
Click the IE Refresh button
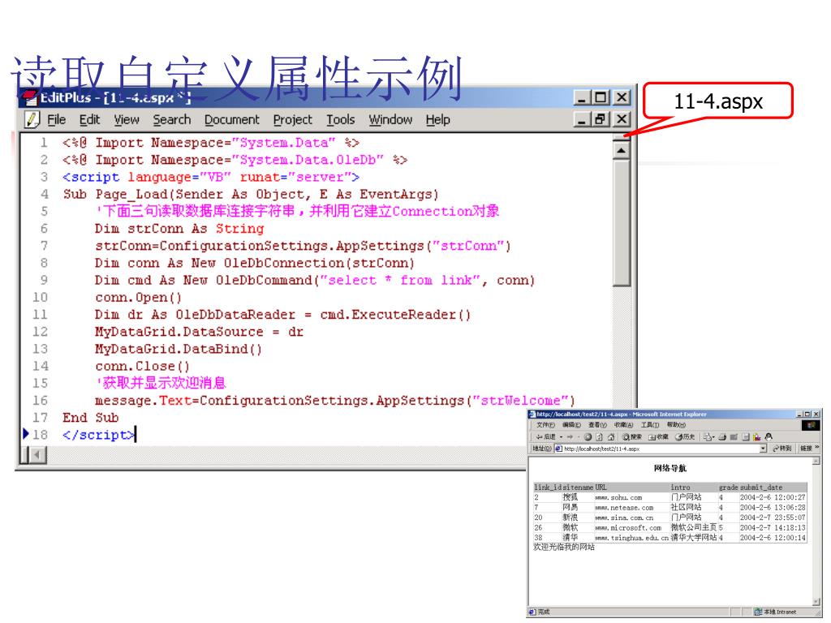(x=600, y=437)
